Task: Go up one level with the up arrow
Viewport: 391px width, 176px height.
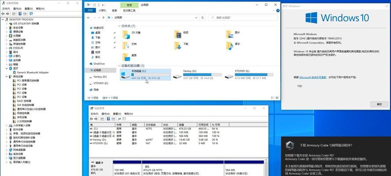Action: click(x=103, y=18)
